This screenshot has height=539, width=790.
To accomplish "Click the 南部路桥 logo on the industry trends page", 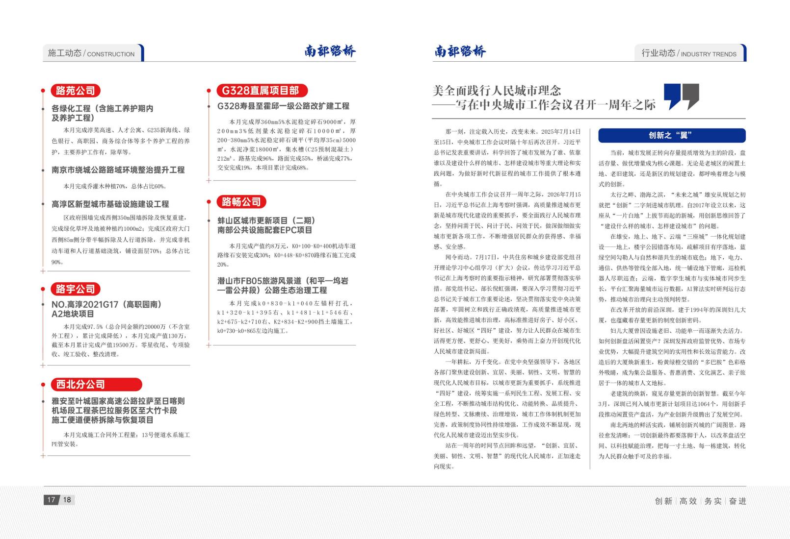I will 460,51.
